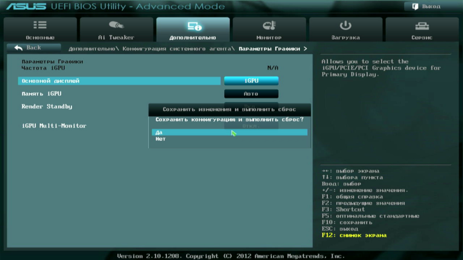
Task: Click the N/A frequency value
Action: coord(273,68)
